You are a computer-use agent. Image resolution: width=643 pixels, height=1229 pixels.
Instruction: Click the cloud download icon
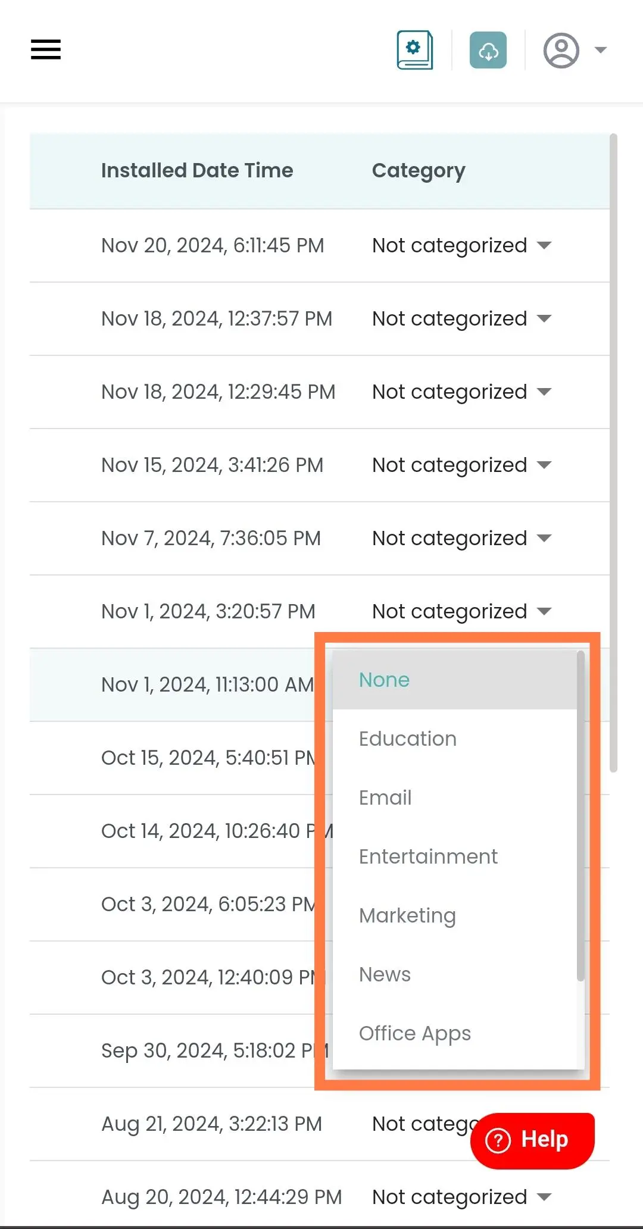coord(488,50)
